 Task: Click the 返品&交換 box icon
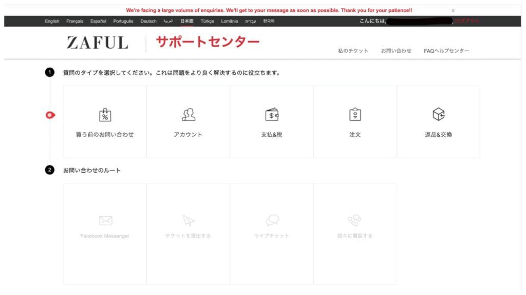(439, 114)
